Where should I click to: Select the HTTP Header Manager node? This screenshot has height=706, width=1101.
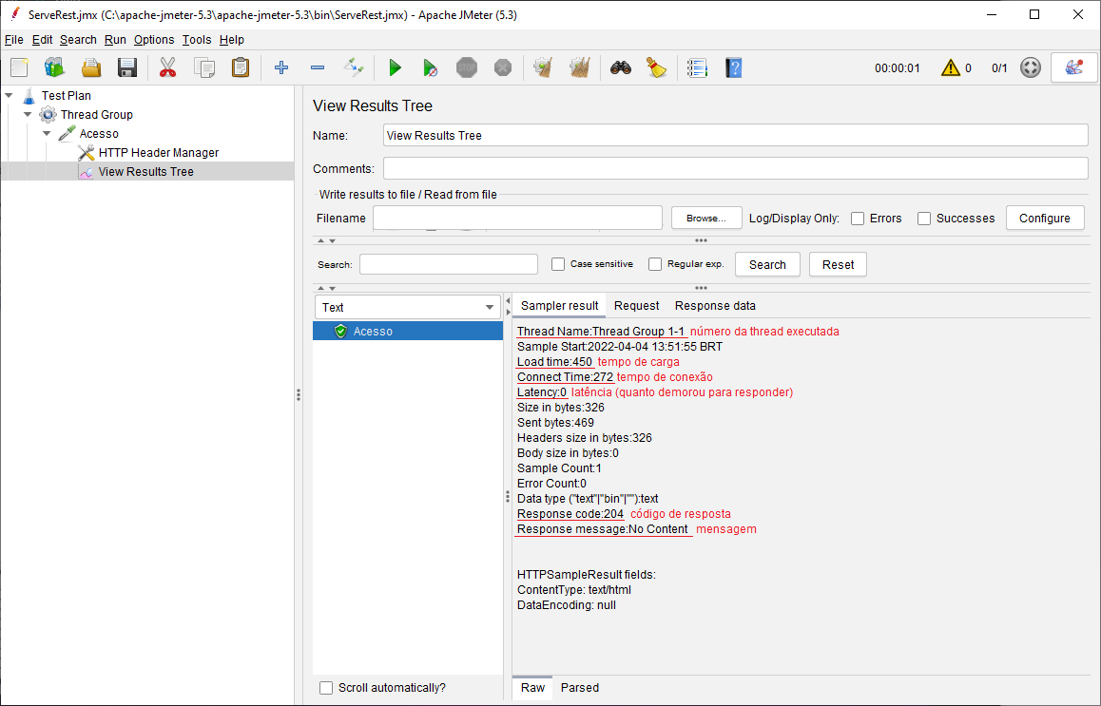pyautogui.click(x=158, y=152)
